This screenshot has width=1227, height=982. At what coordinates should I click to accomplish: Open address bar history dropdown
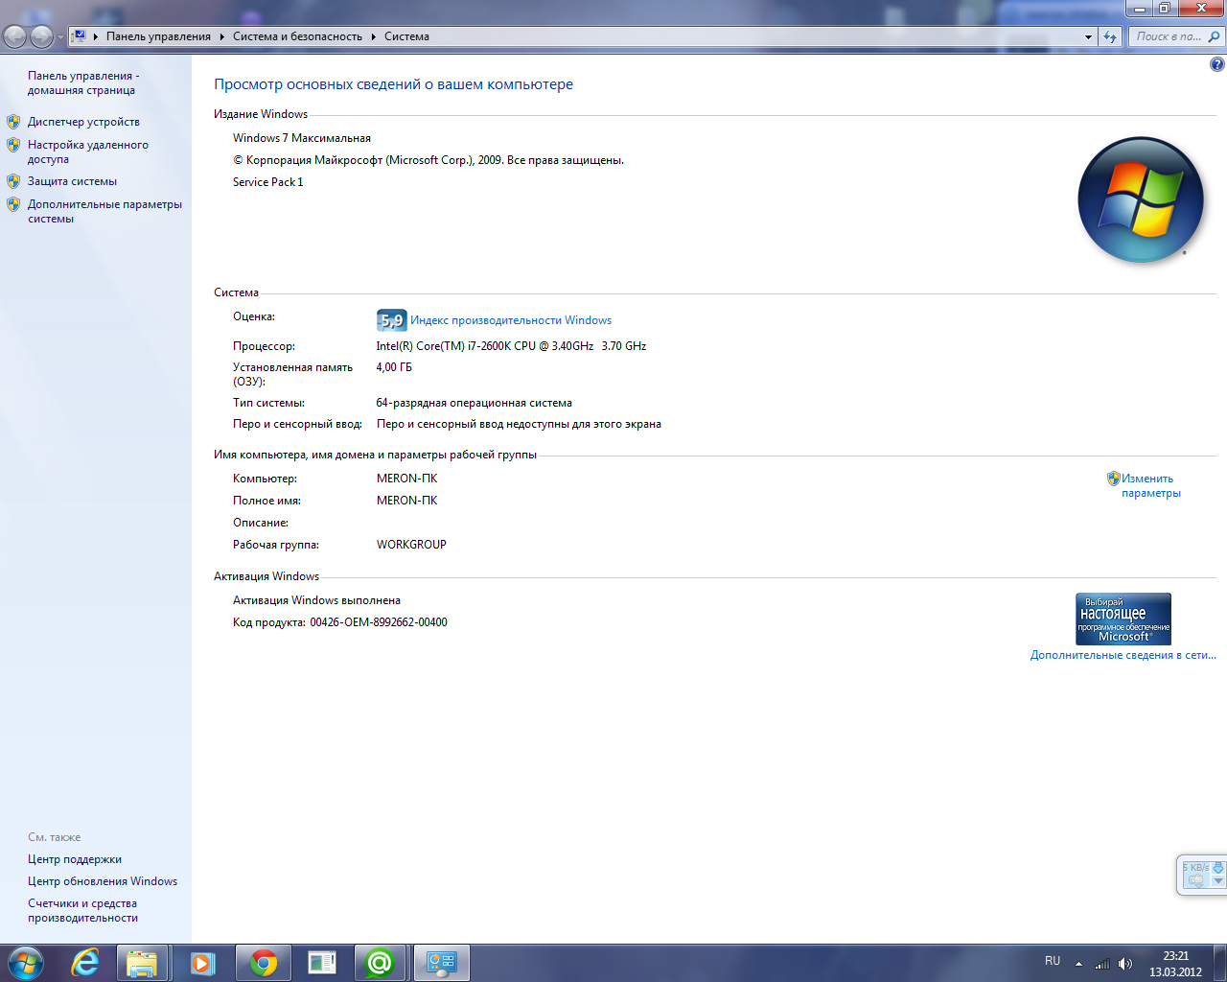pyautogui.click(x=1088, y=36)
